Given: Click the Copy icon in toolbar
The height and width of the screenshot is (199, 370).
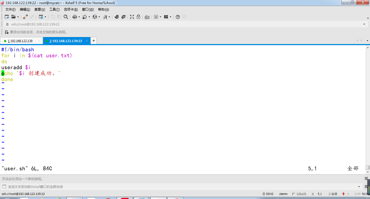Looking at the screenshot, I should click(x=53, y=17).
